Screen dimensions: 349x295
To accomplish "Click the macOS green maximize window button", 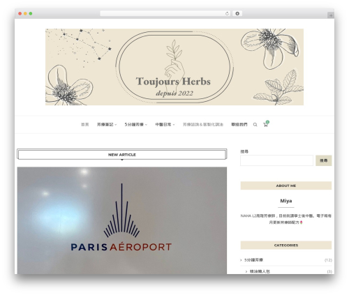I will [x=31, y=14].
